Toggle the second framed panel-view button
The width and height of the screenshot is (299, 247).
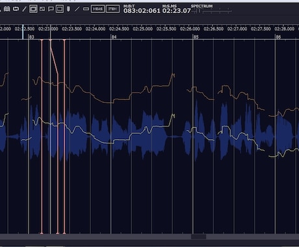[60, 9]
